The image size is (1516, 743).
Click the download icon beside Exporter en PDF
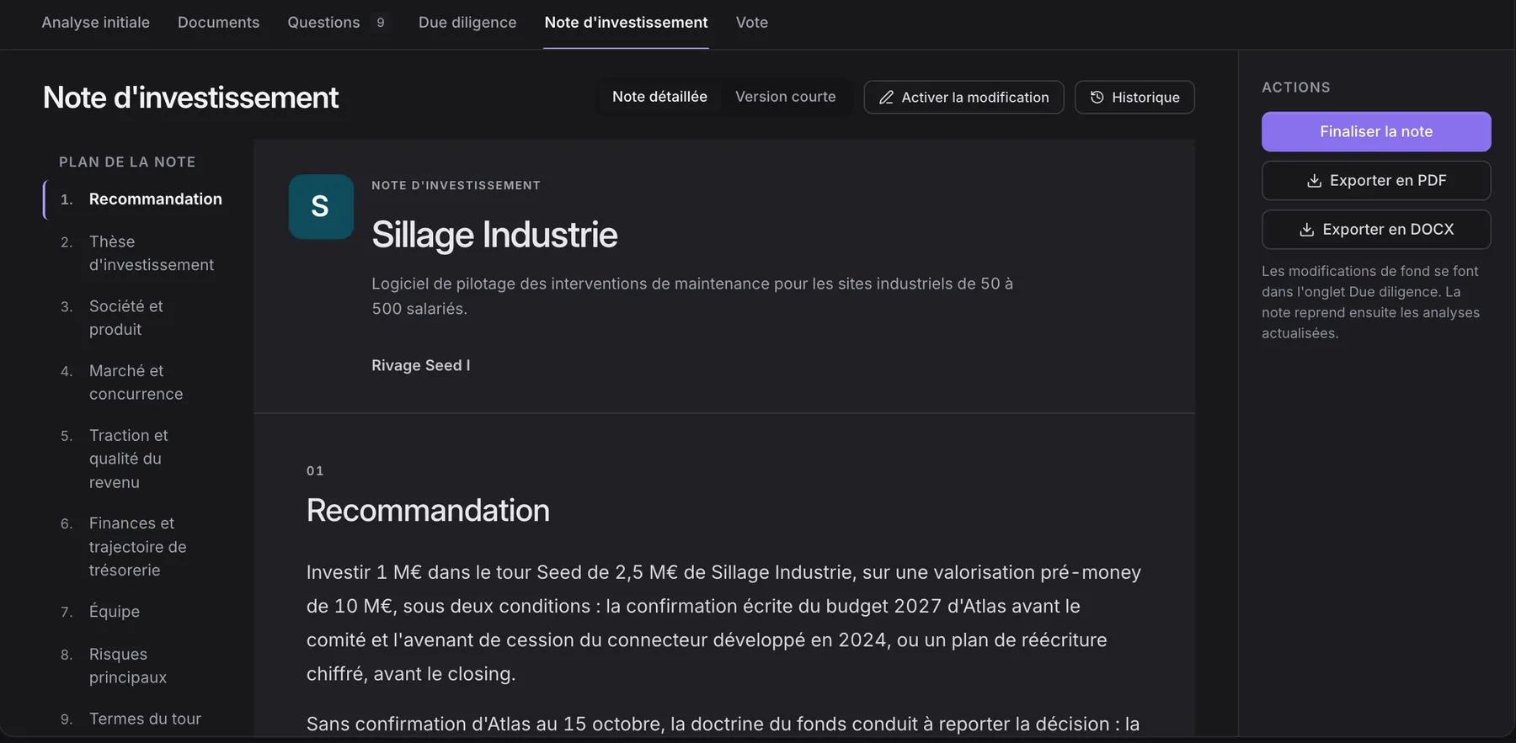1314,181
